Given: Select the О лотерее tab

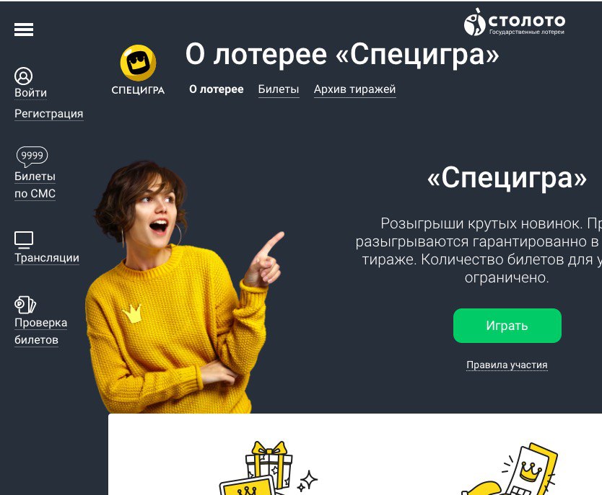Looking at the screenshot, I should tap(216, 89).
